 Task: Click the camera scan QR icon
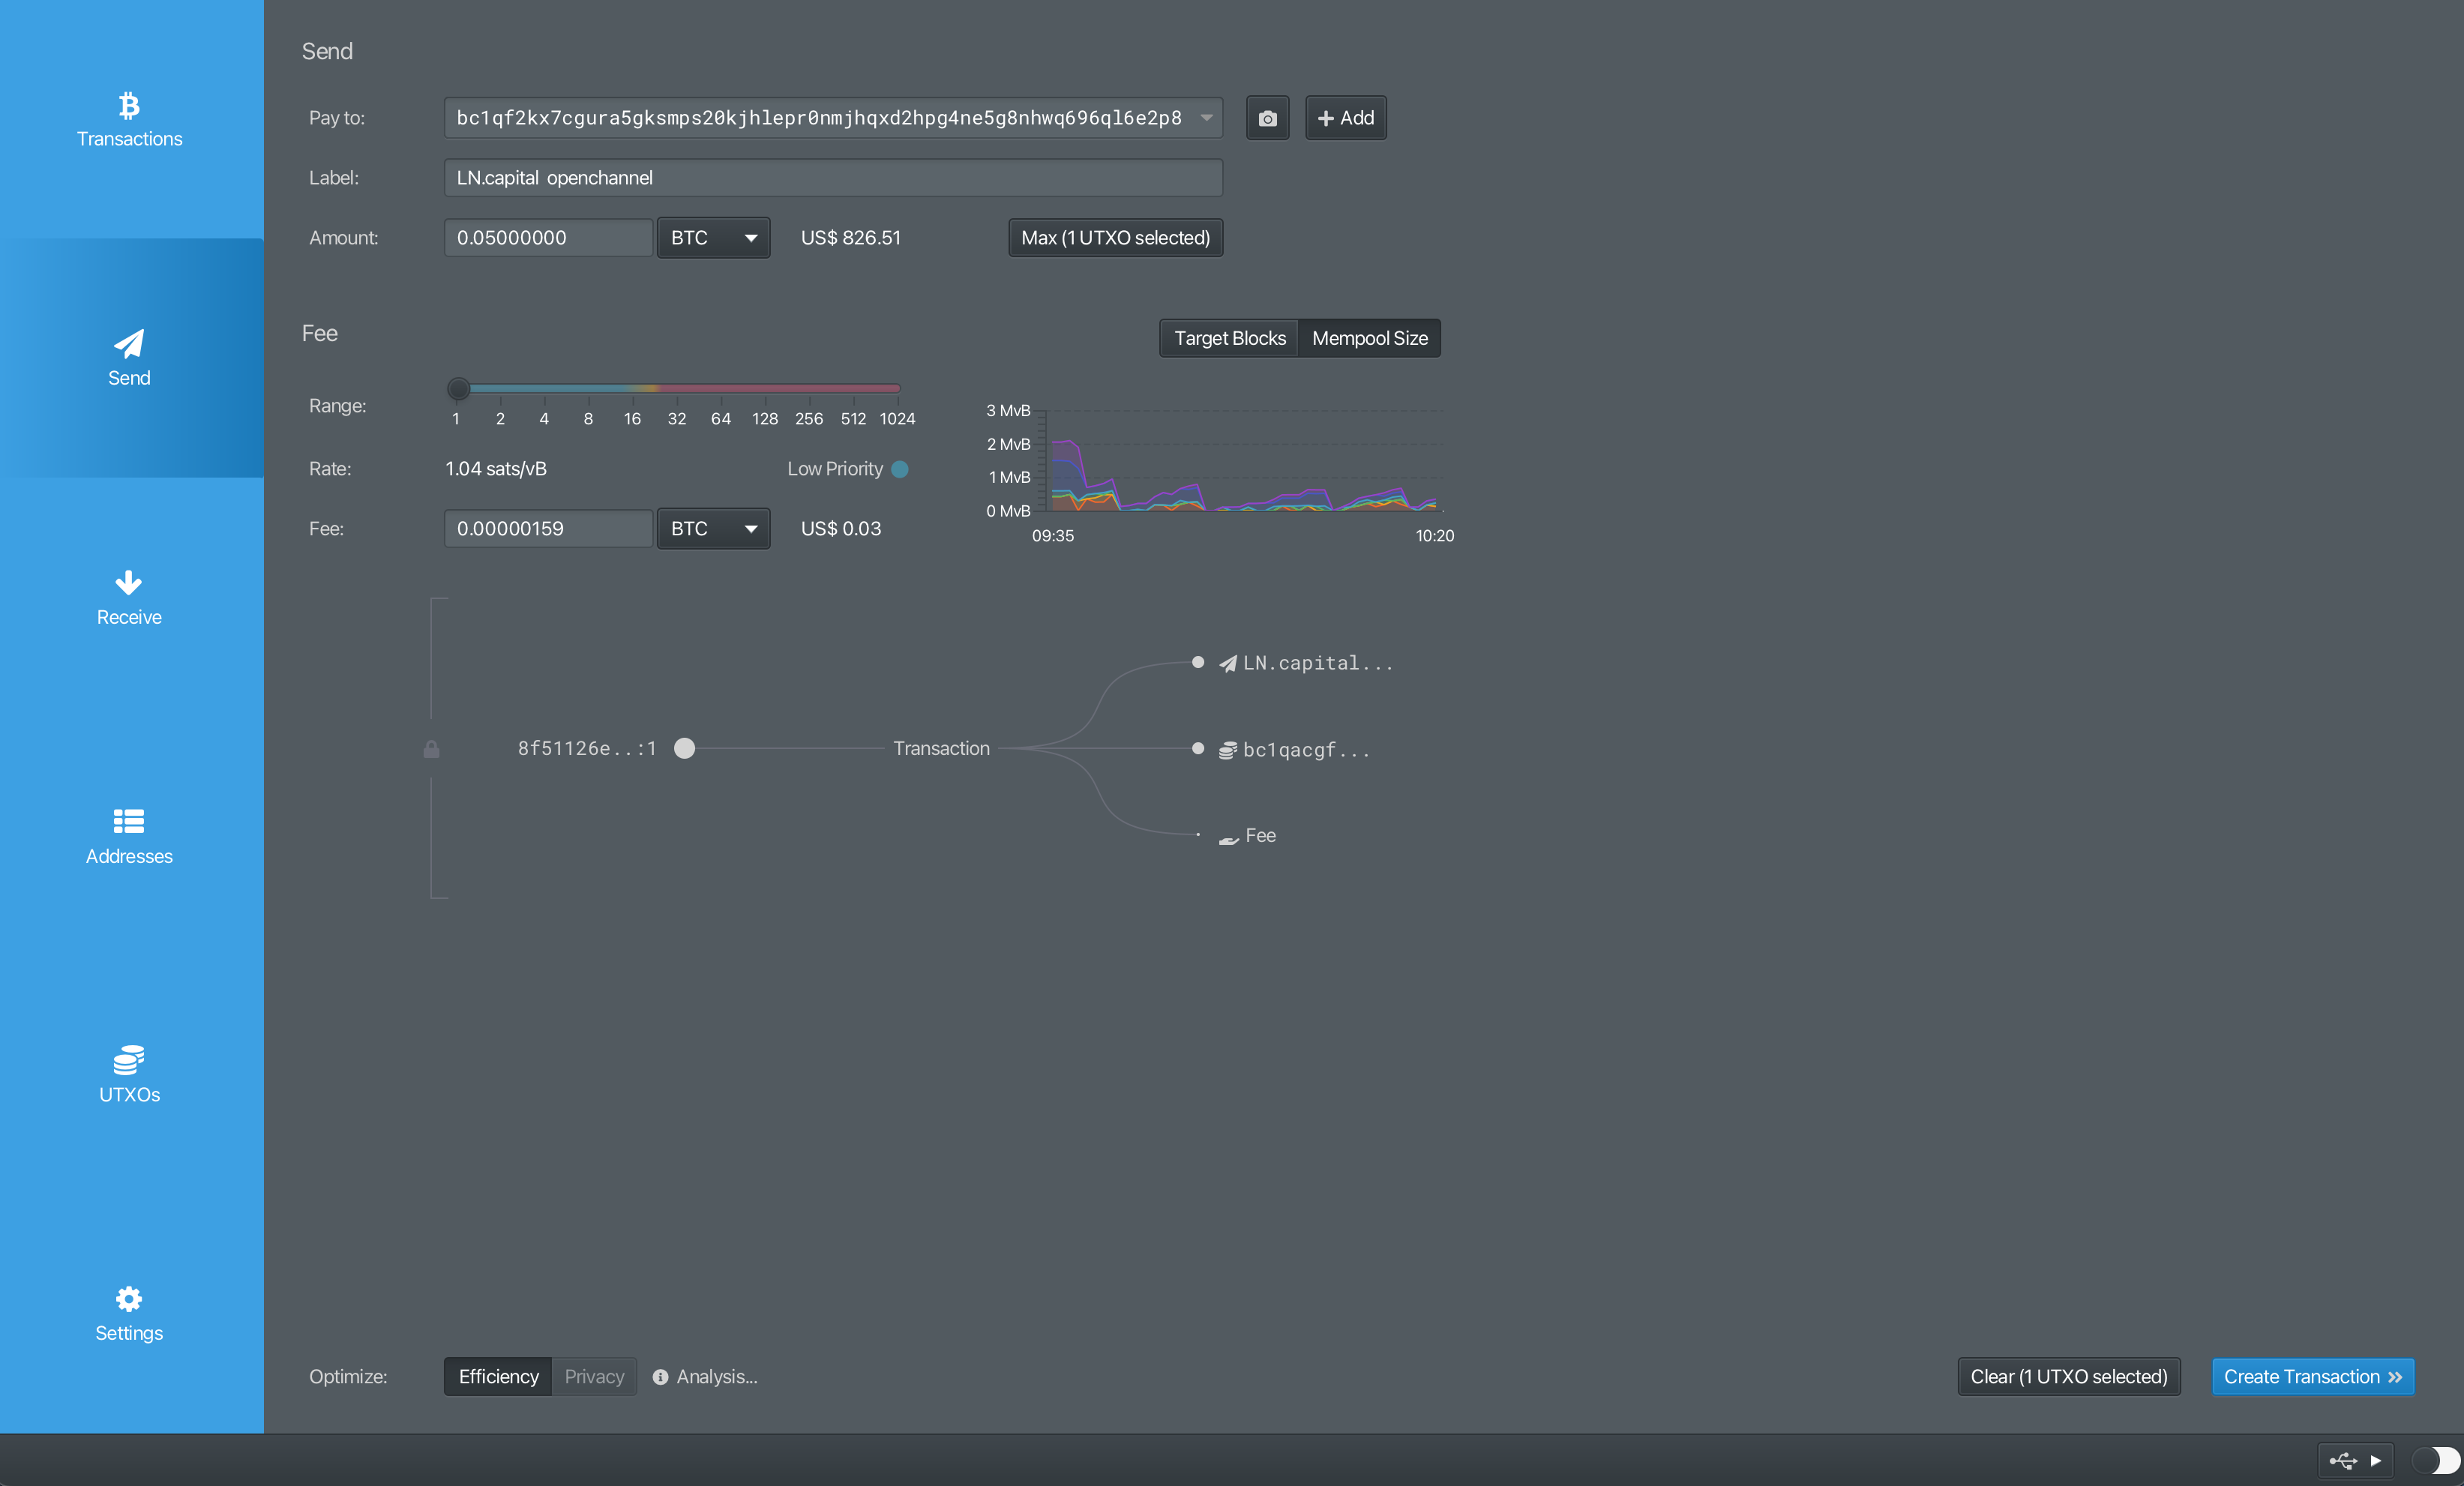[1267, 118]
